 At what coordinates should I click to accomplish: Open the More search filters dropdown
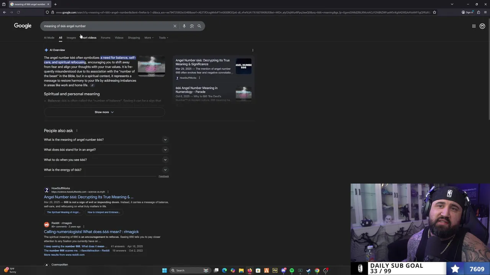pyautogui.click(x=149, y=38)
